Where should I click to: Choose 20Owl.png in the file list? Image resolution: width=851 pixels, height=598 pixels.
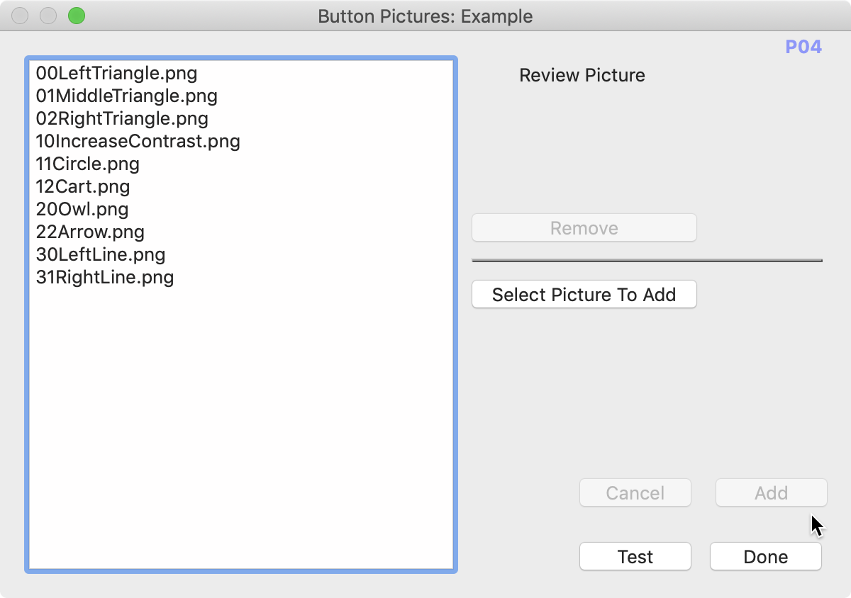click(x=82, y=210)
